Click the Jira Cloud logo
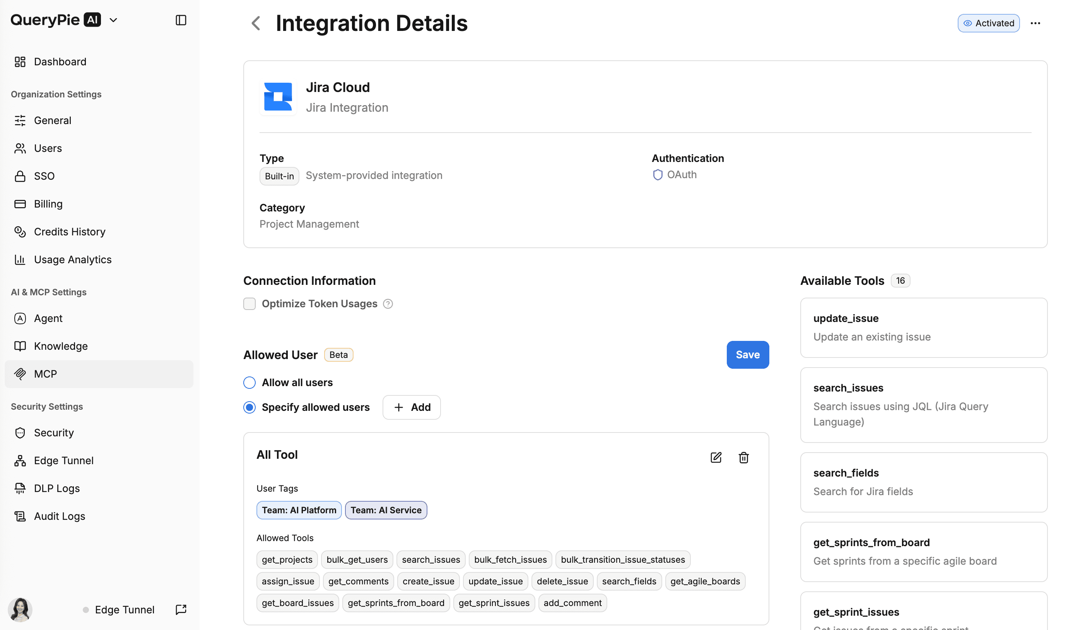Viewport: 1090px width, 630px height. coord(278,97)
